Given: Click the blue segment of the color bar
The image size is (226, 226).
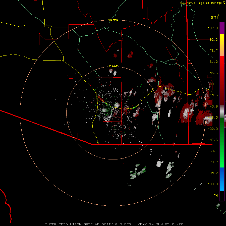Looking at the screenshot, I should tap(222, 179).
